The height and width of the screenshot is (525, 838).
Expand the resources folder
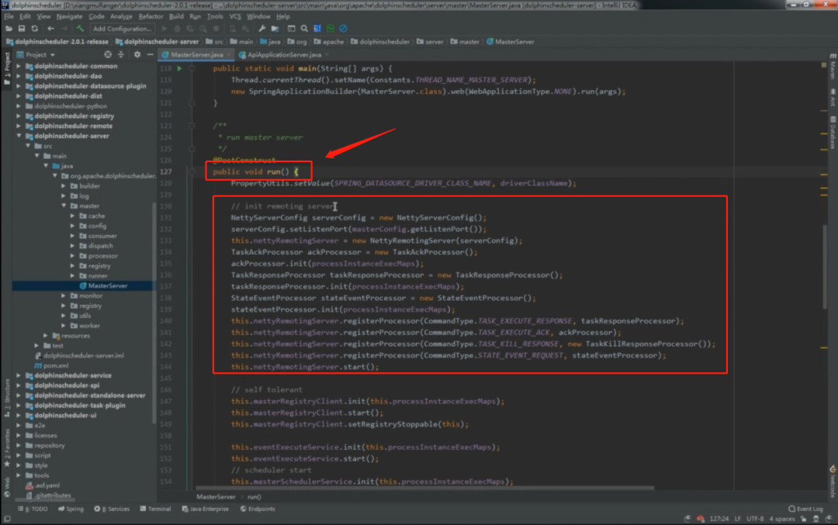[x=46, y=336]
